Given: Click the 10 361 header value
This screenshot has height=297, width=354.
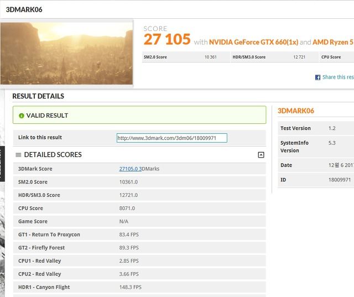Looking at the screenshot, I should [210, 57].
